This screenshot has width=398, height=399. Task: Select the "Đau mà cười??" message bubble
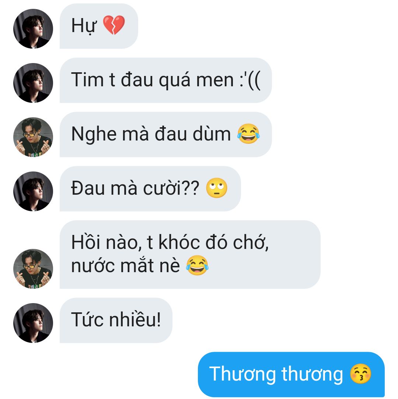(x=150, y=189)
